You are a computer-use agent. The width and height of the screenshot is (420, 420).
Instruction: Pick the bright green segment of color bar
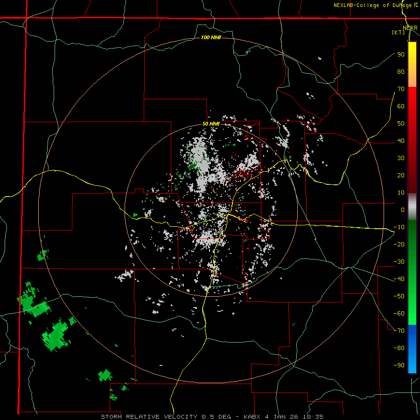coord(412,308)
